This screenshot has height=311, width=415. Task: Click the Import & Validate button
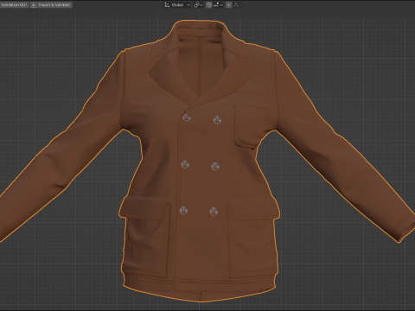pos(51,5)
